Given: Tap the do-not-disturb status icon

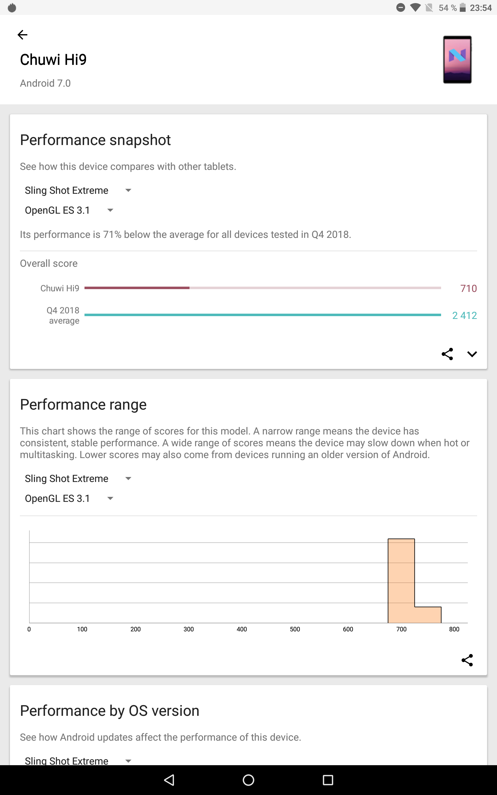Looking at the screenshot, I should tap(400, 7).
